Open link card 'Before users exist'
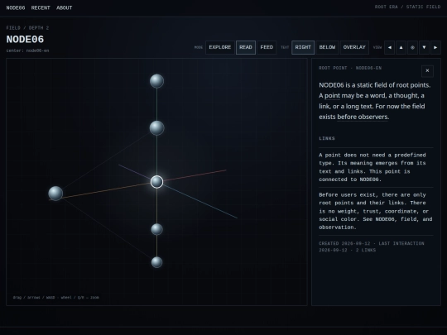 376,211
